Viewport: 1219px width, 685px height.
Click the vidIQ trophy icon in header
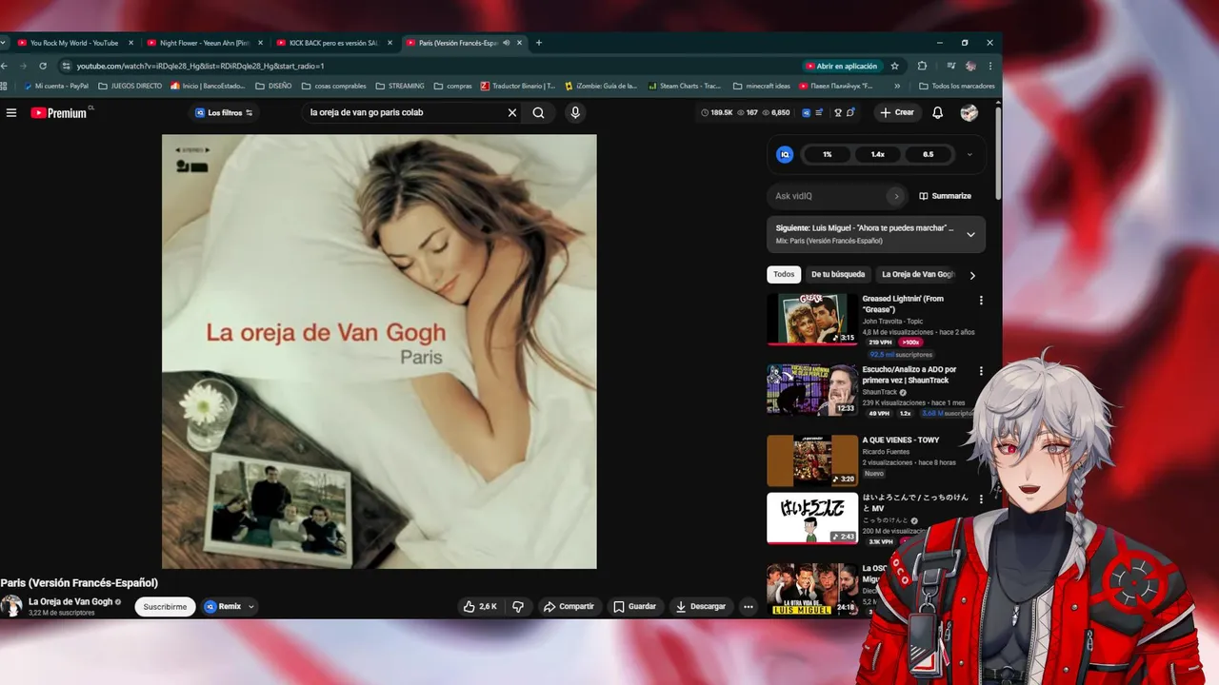838,112
